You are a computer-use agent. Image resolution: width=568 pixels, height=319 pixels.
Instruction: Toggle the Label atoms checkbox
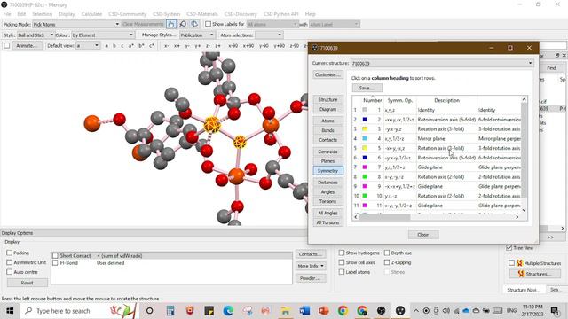[341, 272]
